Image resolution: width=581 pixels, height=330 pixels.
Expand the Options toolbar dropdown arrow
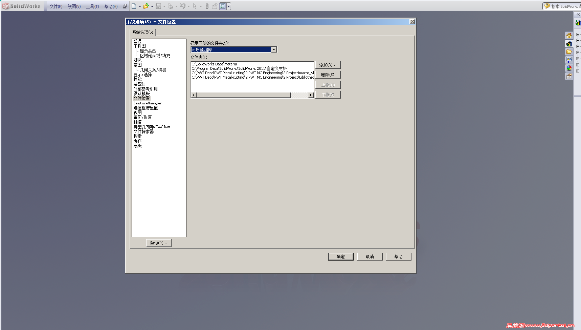click(229, 6)
